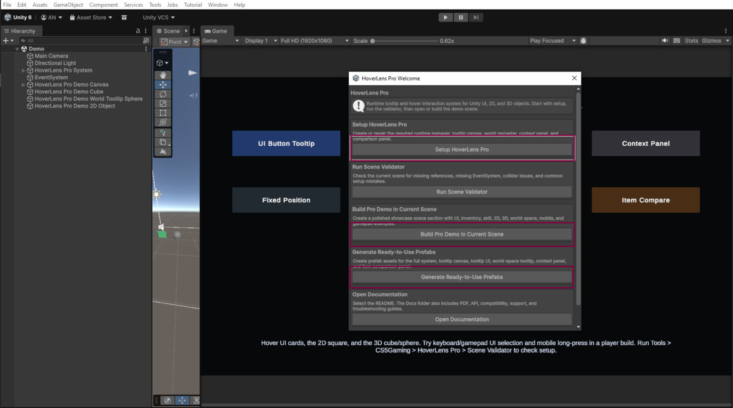
Task: Expand HoverLens Pro System object
Action: point(24,71)
